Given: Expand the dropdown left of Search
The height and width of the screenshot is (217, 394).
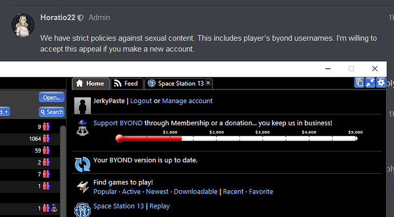Looking at the screenshot, I should [x=5, y=112].
